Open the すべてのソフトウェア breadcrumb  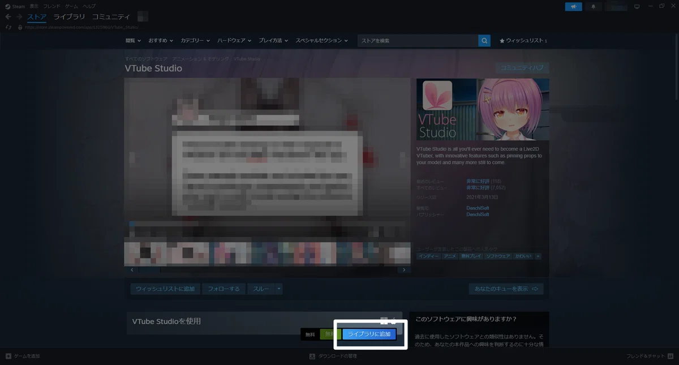coord(146,59)
